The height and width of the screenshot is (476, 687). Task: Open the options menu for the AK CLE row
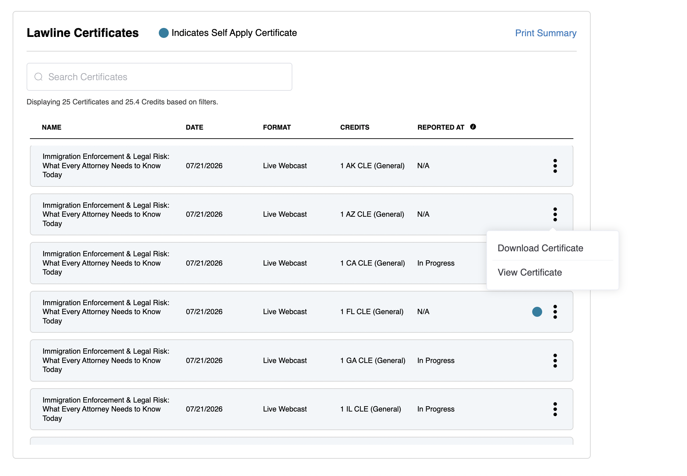coord(555,166)
